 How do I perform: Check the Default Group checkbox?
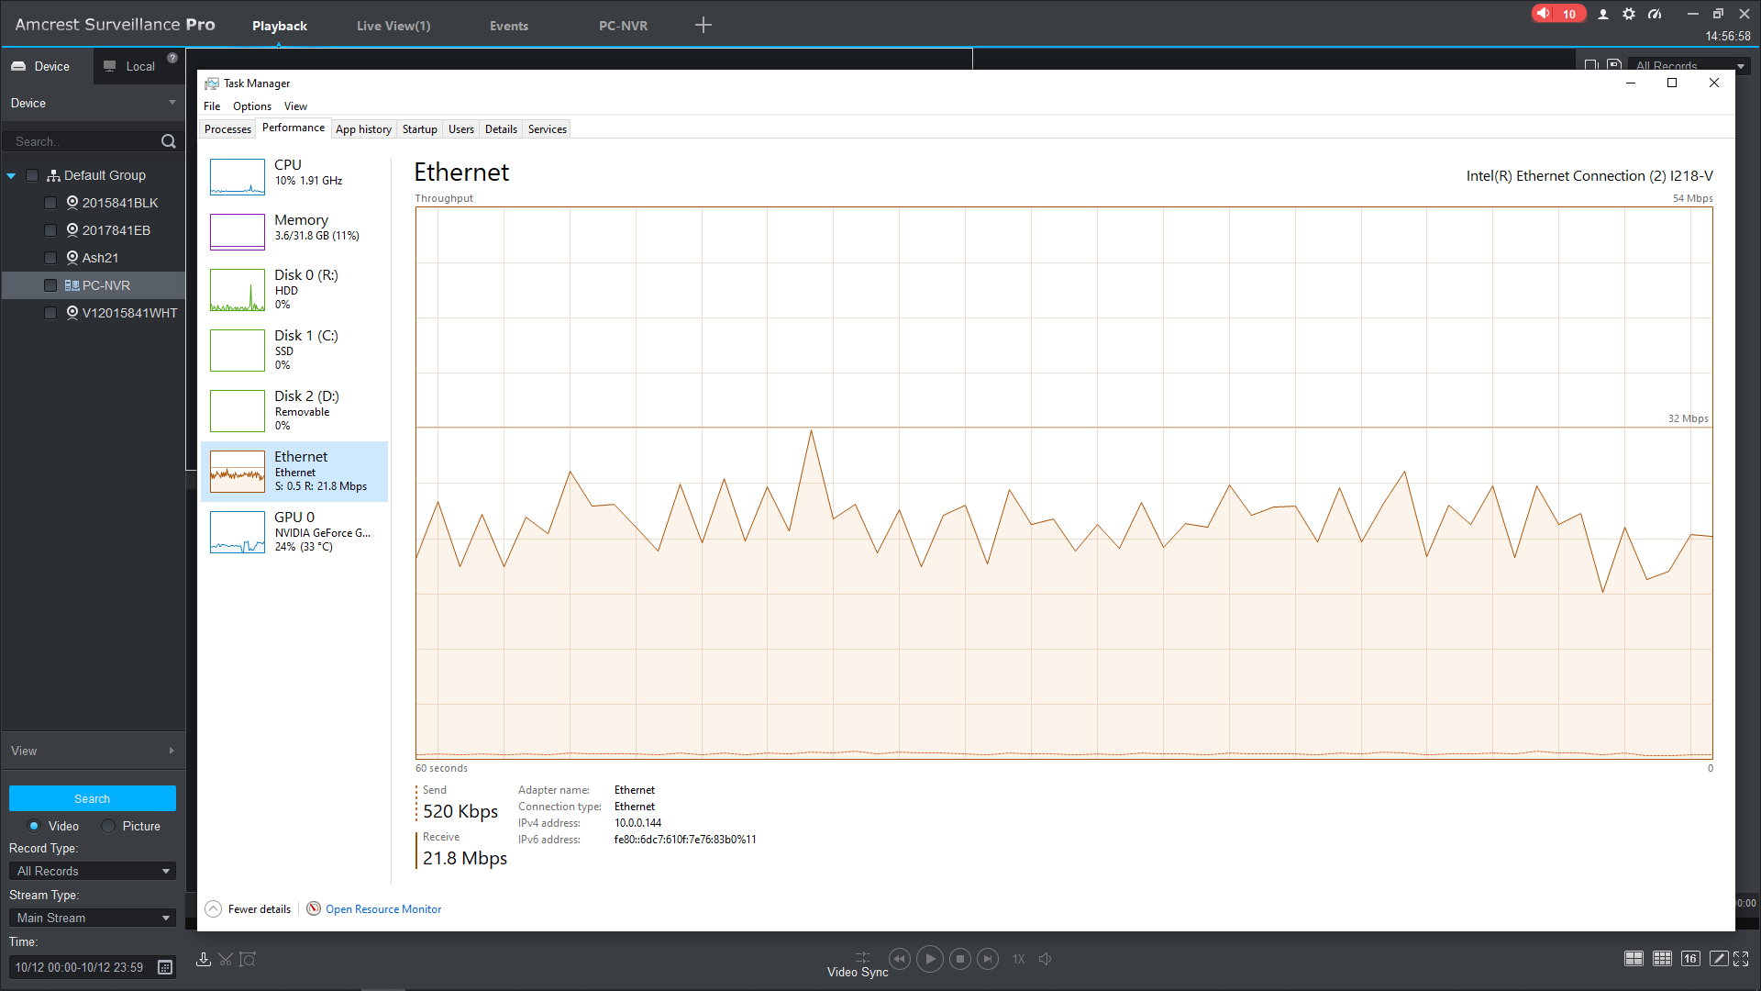pyautogui.click(x=32, y=175)
